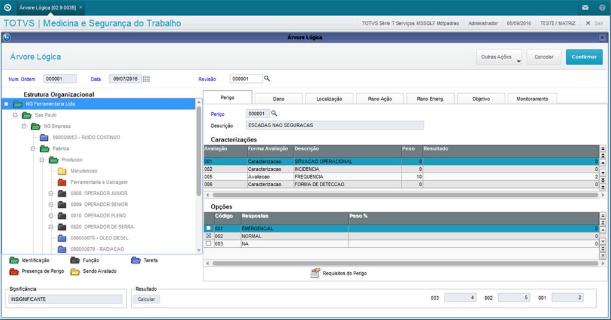611x320 pixels.
Task: Close the Árvore Lógica [02.9.0035] title tab
Action: coord(81,7)
